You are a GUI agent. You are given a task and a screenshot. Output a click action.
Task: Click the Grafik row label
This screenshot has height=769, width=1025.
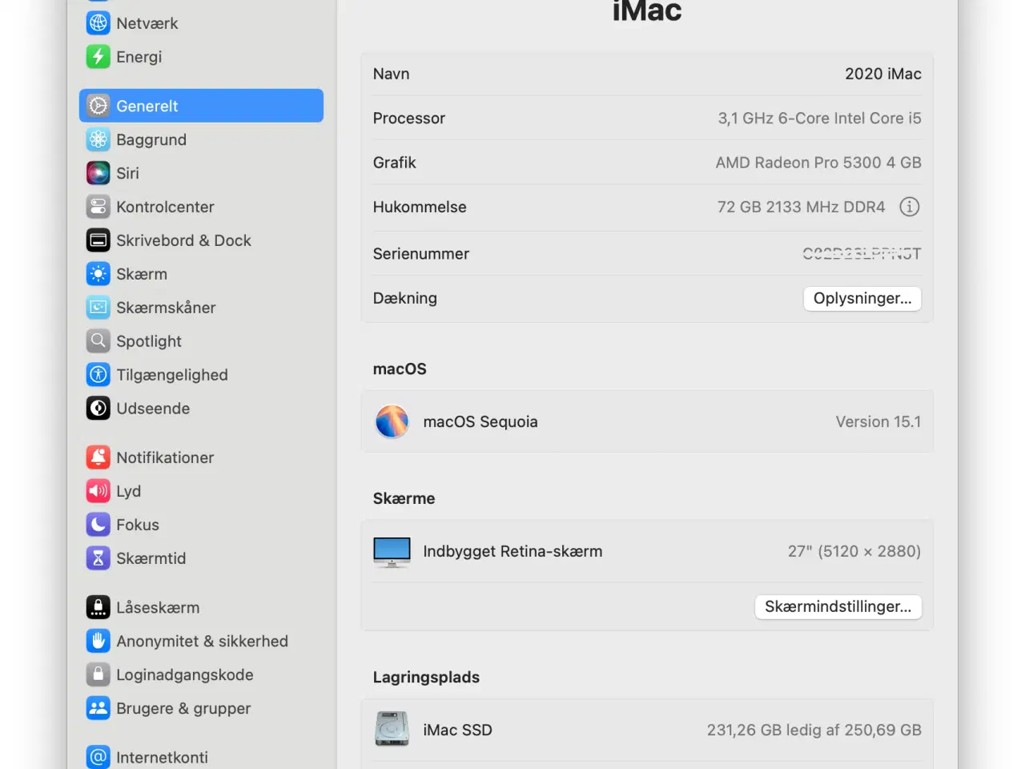395,163
